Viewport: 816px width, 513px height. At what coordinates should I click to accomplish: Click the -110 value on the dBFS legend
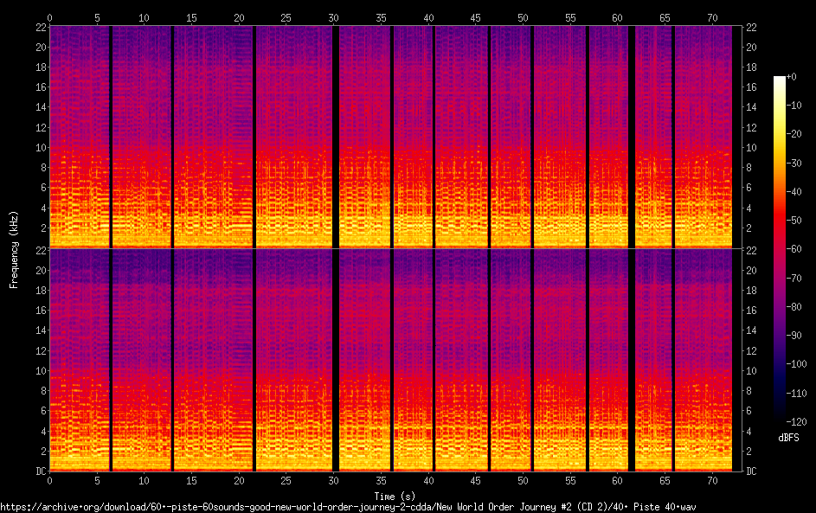[x=797, y=393]
